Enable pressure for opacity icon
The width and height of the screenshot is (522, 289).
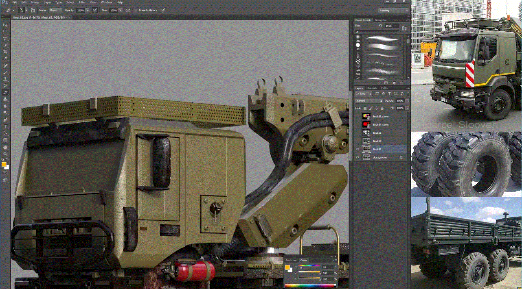coord(95,10)
